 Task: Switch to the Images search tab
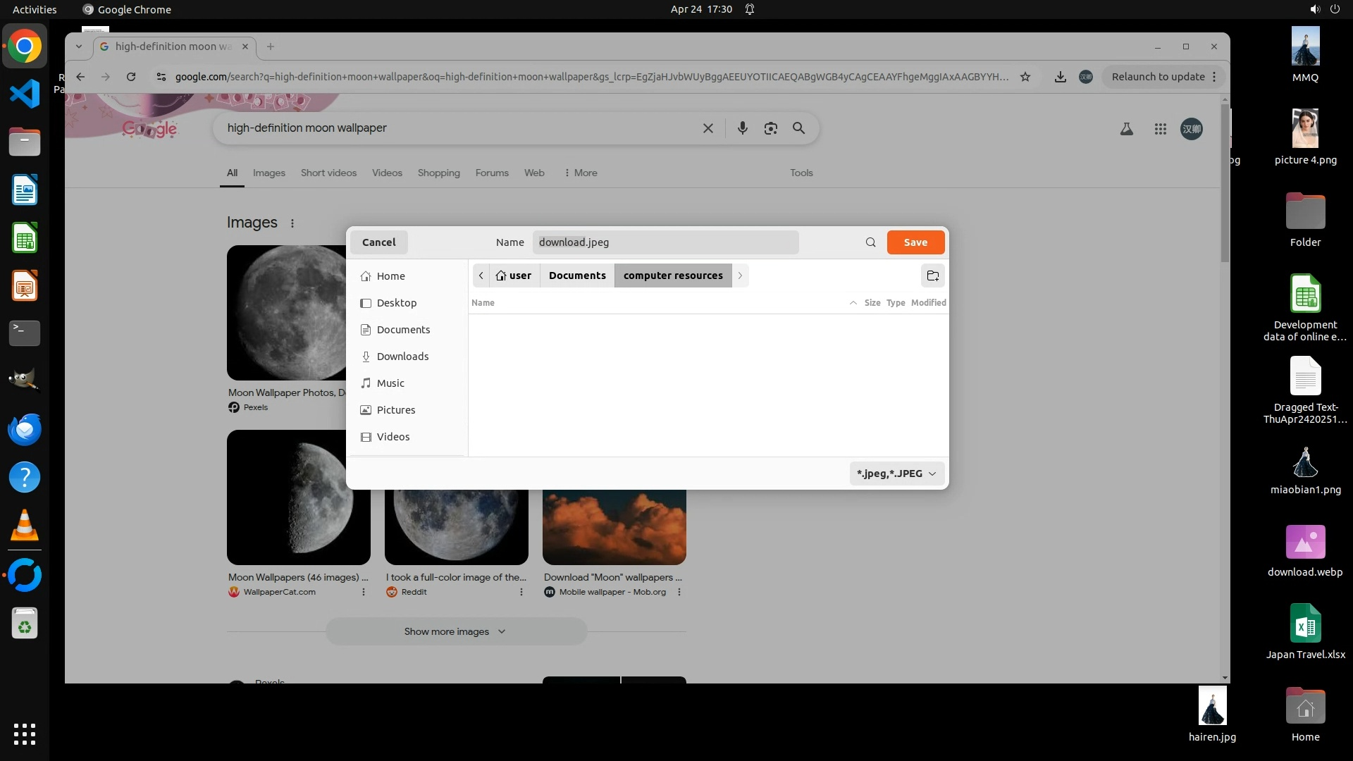tap(268, 173)
